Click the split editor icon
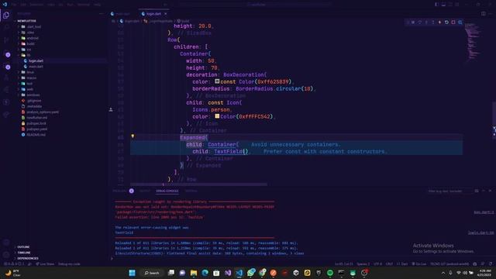This screenshot has width=496, height=279. click(x=484, y=14)
